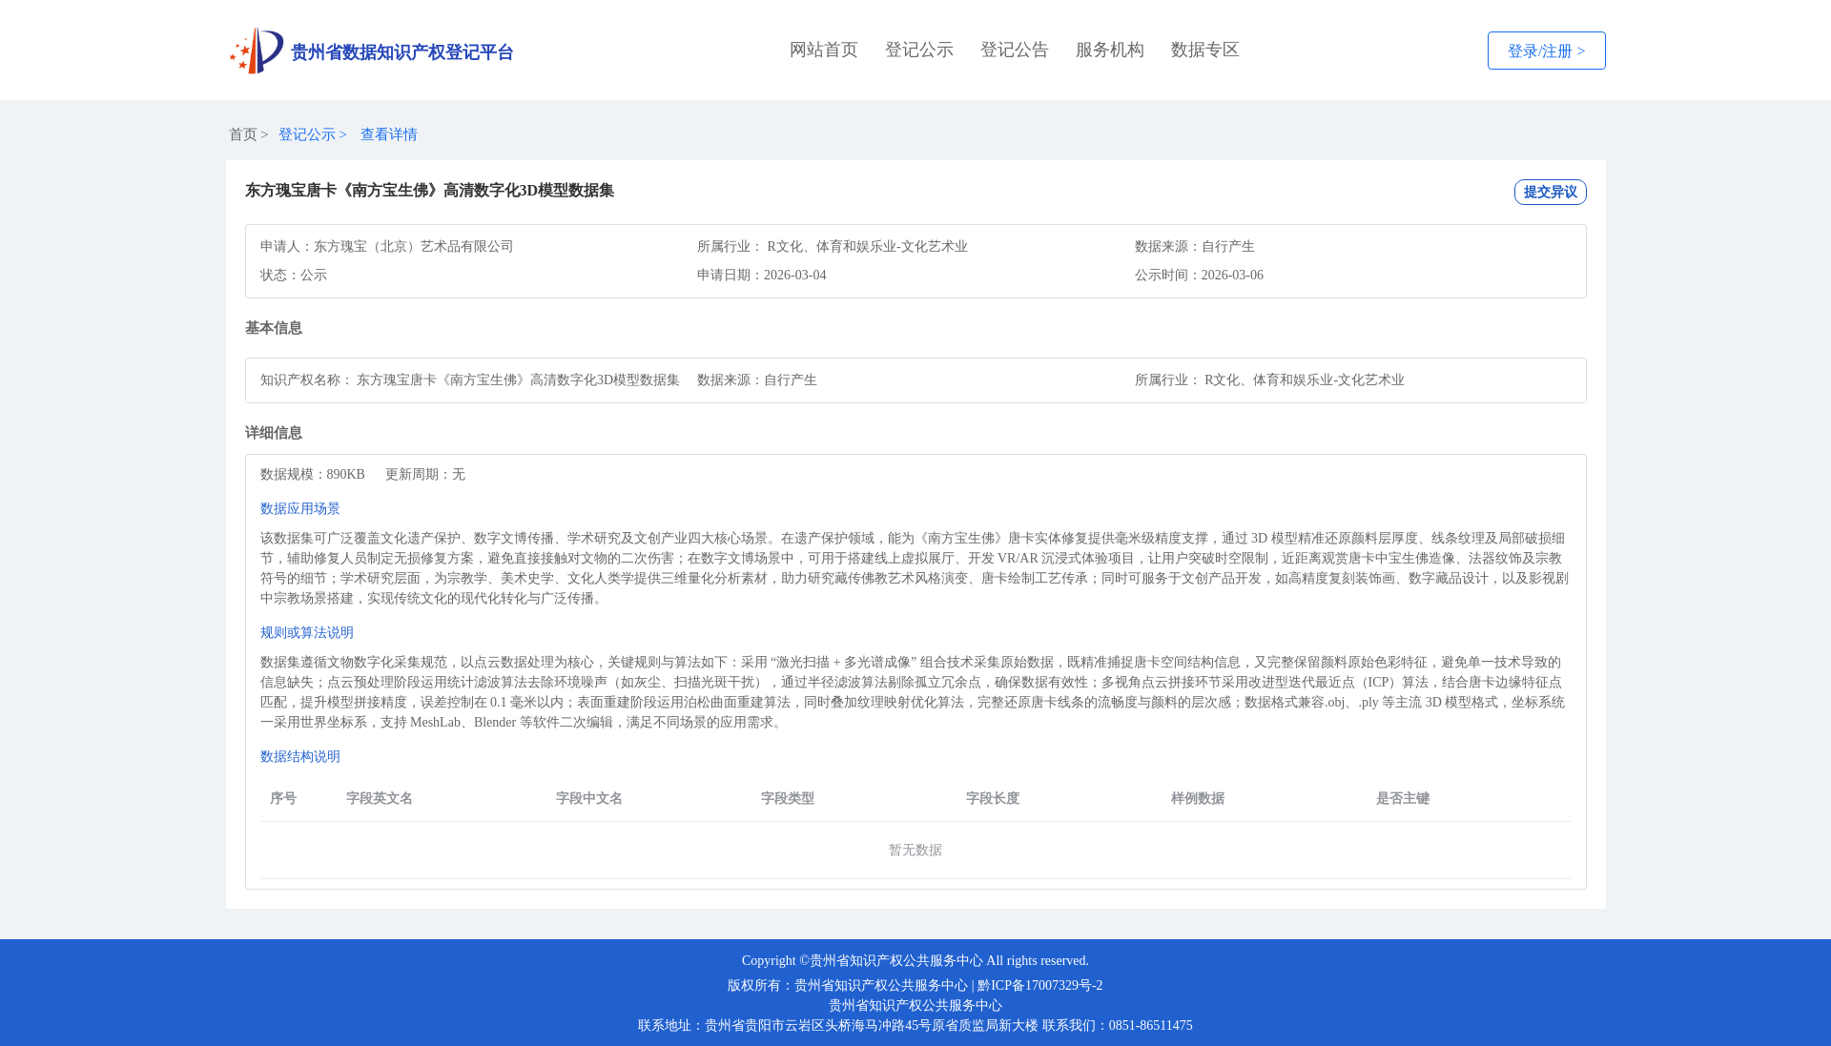Click 字段长度 column header
The image size is (1831, 1046).
tap(993, 799)
